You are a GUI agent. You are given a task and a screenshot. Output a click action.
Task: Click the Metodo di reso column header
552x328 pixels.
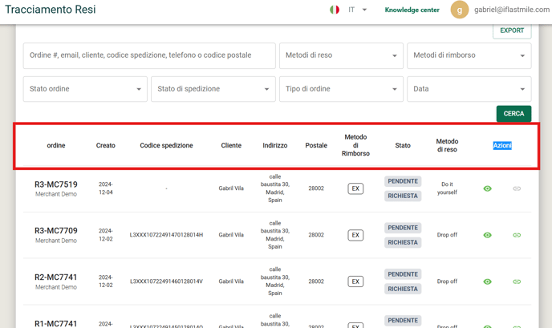point(447,145)
